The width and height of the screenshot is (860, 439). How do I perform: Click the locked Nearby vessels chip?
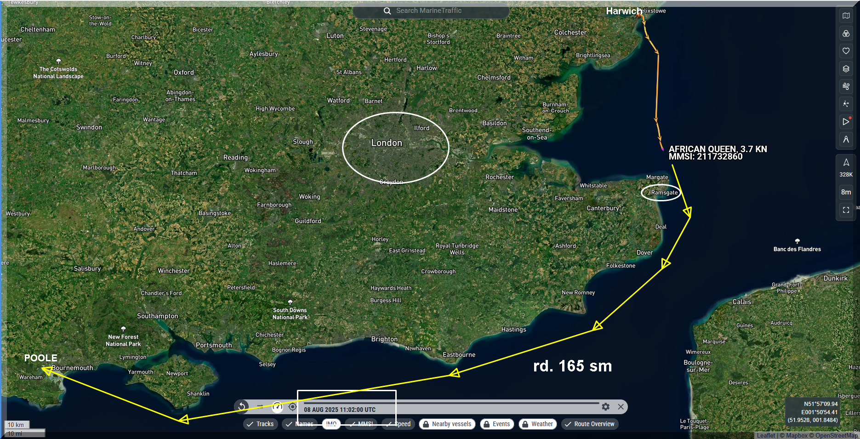tap(447, 424)
